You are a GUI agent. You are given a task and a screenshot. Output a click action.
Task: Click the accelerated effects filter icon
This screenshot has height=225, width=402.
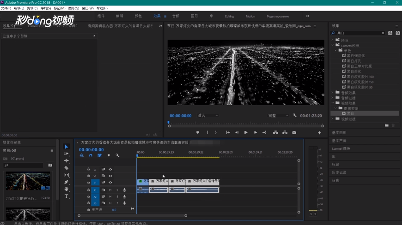tap(390, 33)
